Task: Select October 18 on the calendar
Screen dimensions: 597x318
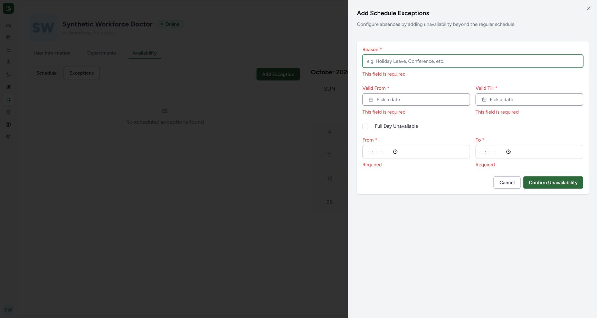Action: (330, 179)
